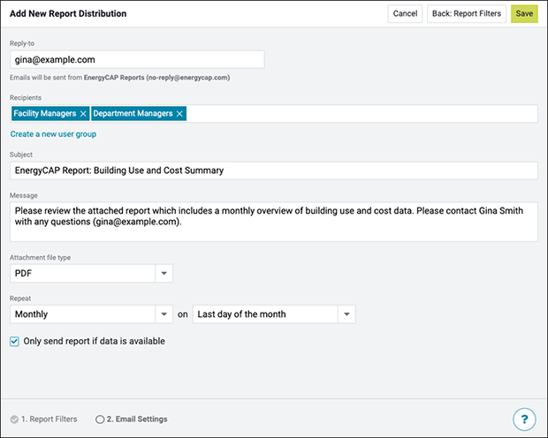Click the Report Filters step checkmark icon

14,419
